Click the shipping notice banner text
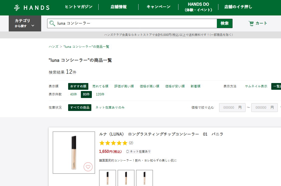The image size is (281, 186). coord(168,35)
